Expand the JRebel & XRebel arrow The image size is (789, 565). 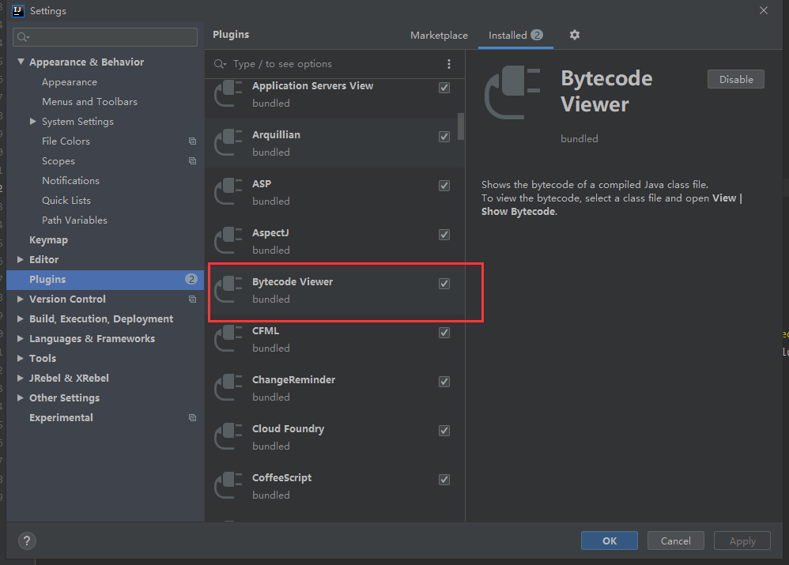click(x=21, y=378)
